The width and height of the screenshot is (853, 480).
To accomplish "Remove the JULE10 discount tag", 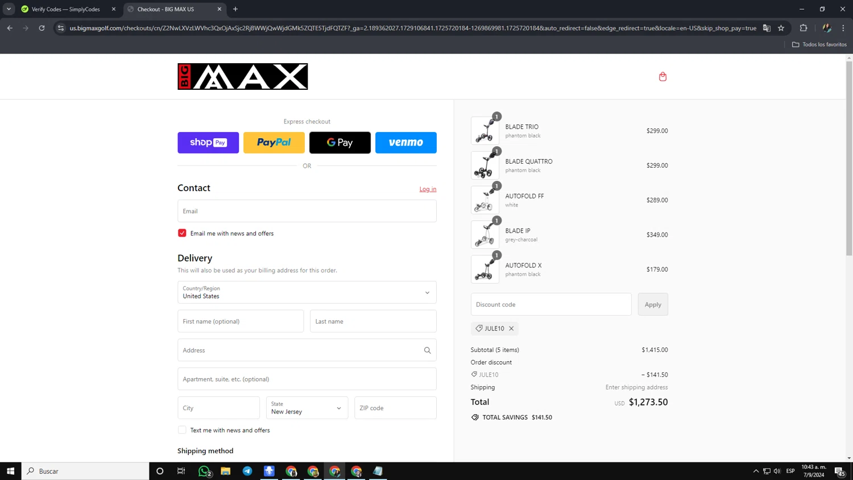I will [511, 328].
